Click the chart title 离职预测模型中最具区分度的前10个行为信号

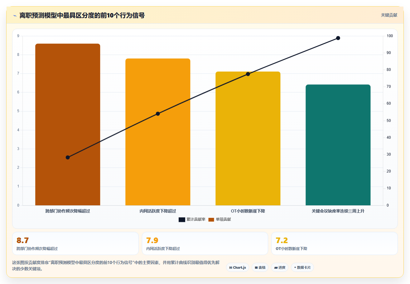[82, 15]
